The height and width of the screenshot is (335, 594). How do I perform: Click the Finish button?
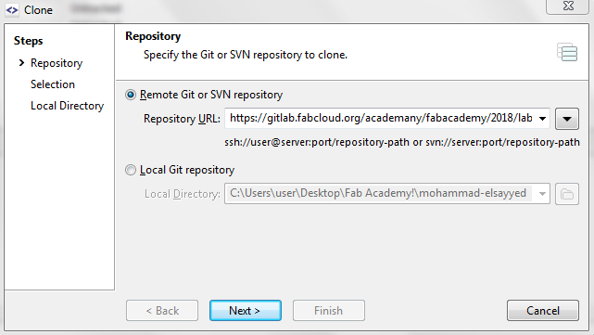[x=328, y=311]
